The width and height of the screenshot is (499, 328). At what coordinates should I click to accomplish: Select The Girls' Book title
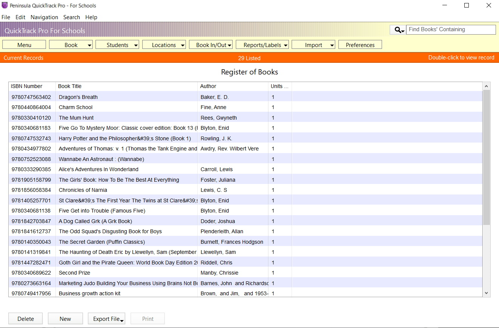pyautogui.click(x=119, y=180)
